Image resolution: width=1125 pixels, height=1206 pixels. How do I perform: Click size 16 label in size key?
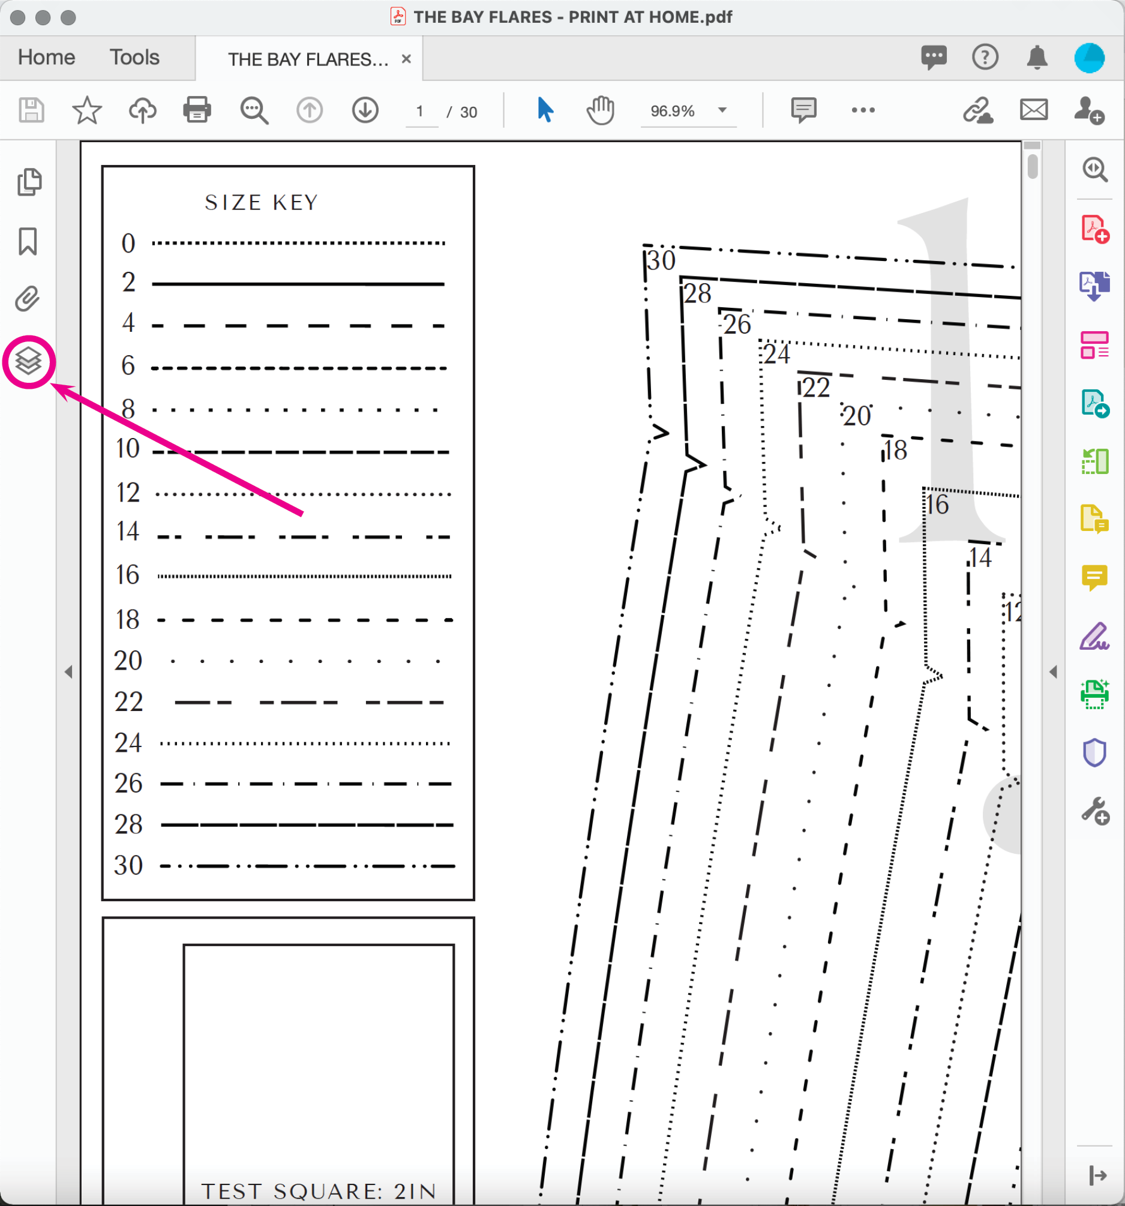(128, 575)
